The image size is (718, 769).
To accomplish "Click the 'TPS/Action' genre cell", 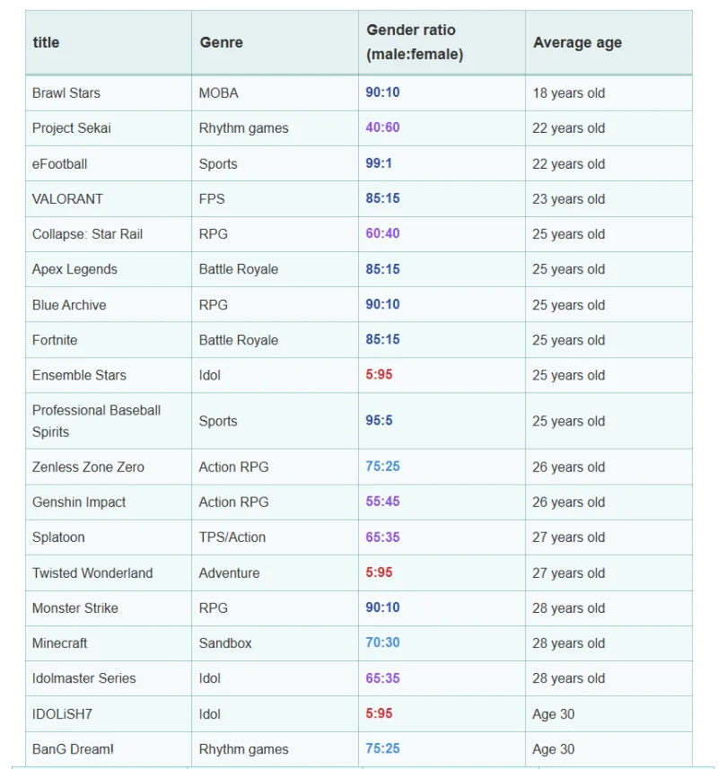I will [x=276, y=537].
